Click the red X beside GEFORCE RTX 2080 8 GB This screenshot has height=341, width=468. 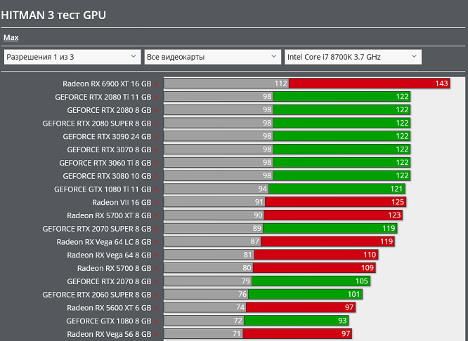pyautogui.click(x=156, y=111)
